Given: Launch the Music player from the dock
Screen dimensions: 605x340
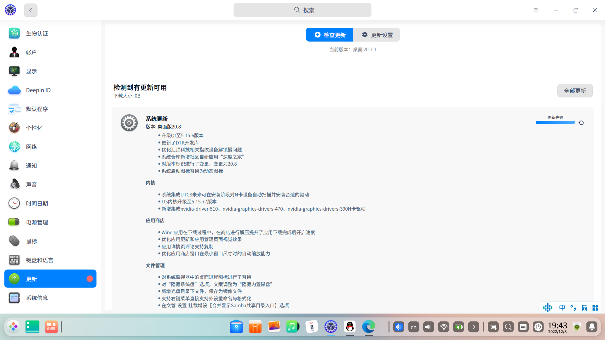Looking at the screenshot, I should (293, 327).
